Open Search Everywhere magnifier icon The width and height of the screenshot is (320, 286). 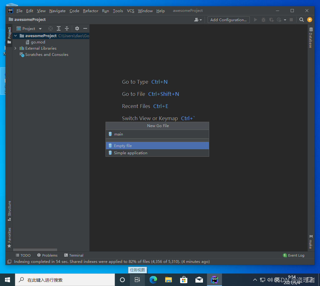[302, 20]
